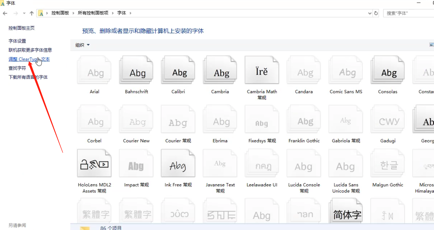This screenshot has height=230, width=434.
Task: Select the Arial font icon
Action: [x=95, y=70]
